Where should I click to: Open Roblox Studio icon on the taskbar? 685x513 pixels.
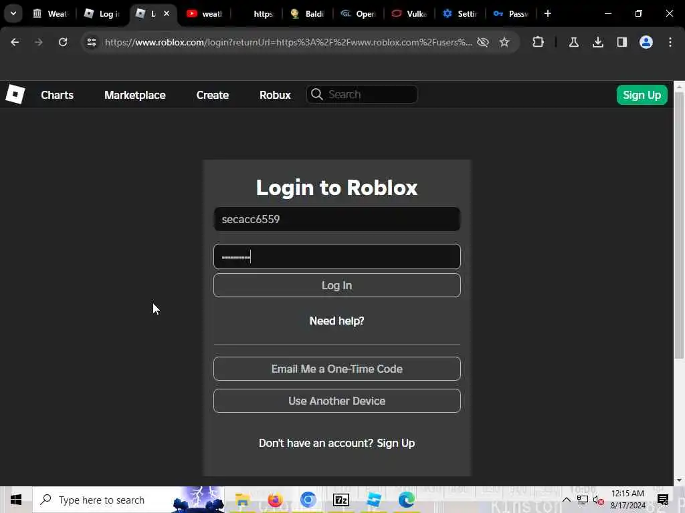point(374,500)
